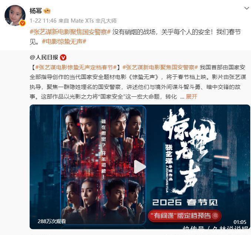
Task: Click red verified badge next to 人民日报
Action: tap(63, 57)
